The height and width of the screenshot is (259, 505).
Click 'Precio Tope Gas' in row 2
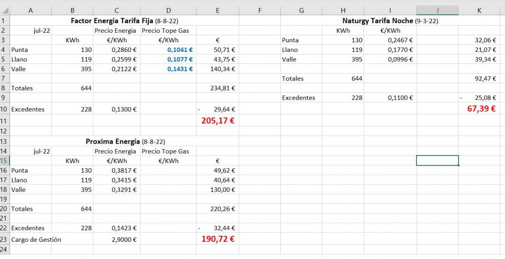pos(165,31)
